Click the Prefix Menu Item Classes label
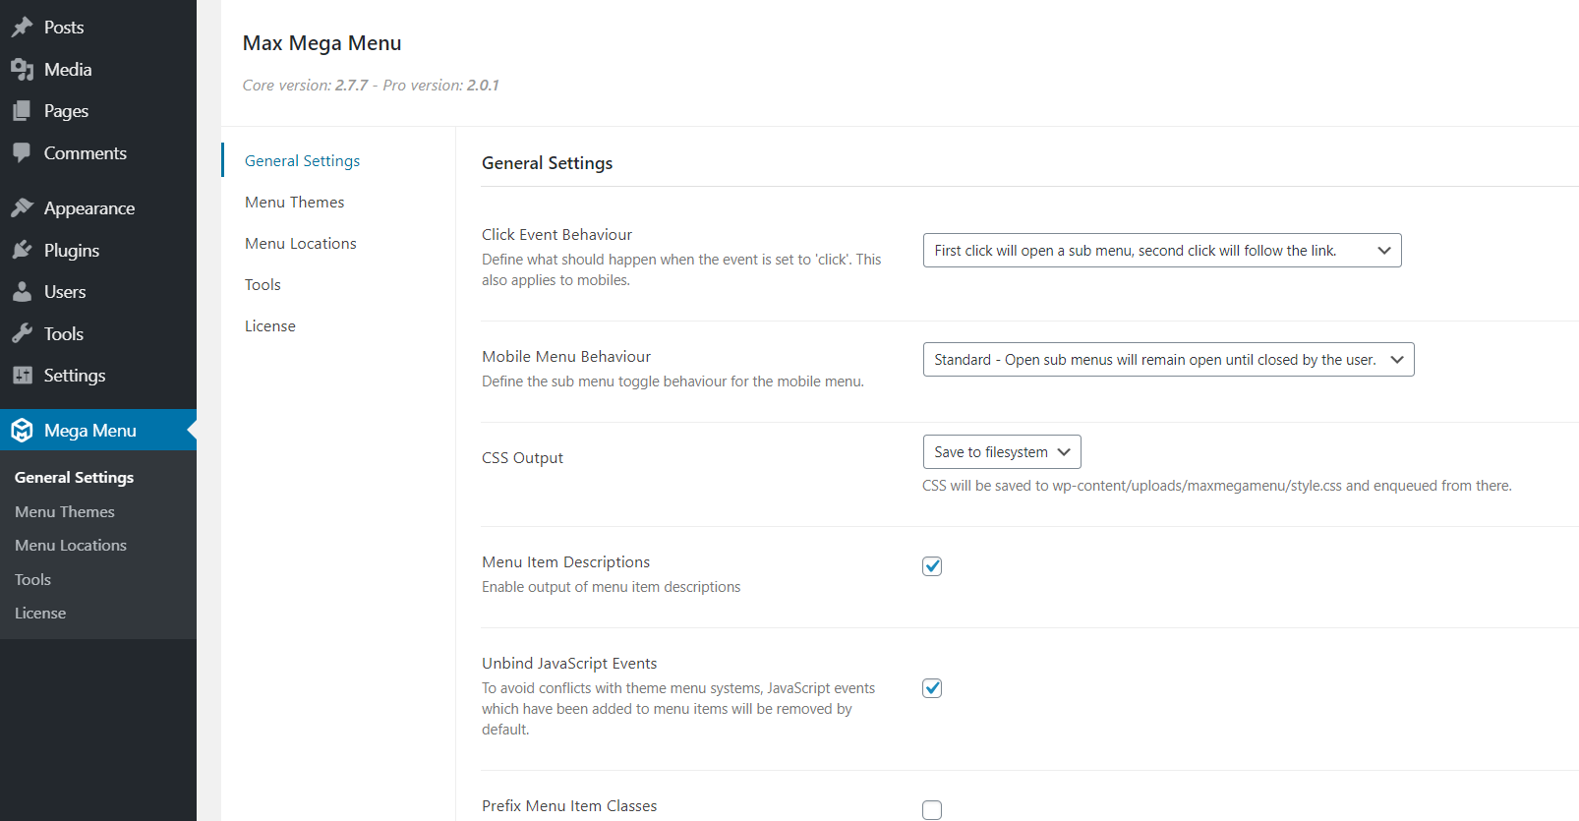Image resolution: width=1579 pixels, height=821 pixels. pos(569,806)
